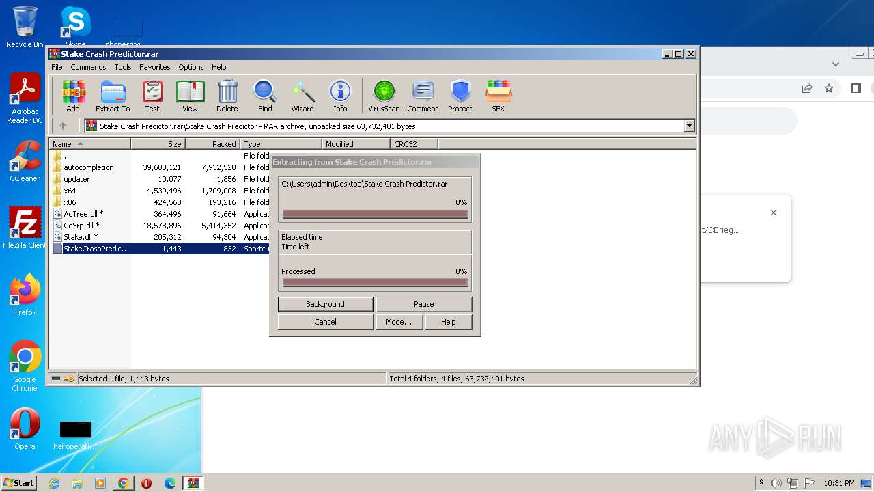Select the x64 folder row

(x=160, y=191)
